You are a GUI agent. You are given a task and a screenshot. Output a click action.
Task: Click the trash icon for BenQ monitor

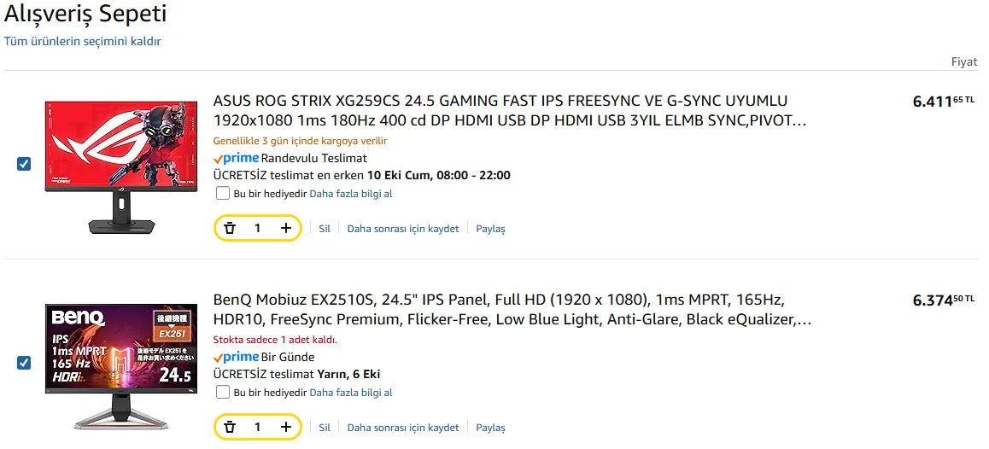229,427
